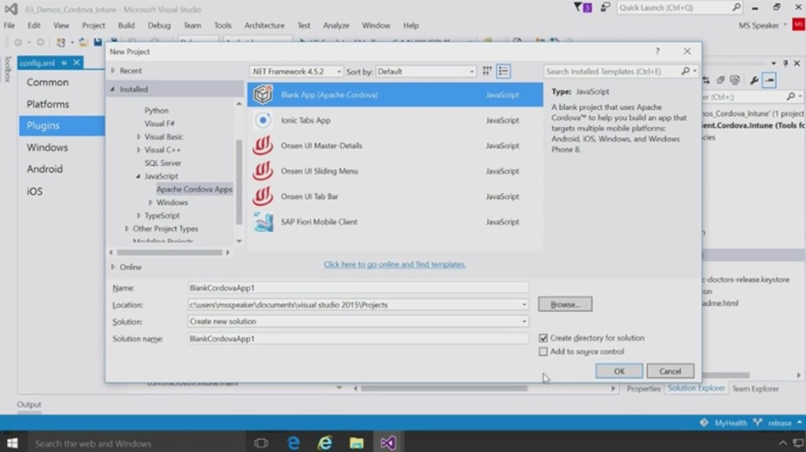Select the Blank App (Apache Cordova) template icon
This screenshot has width=806, height=452.
[x=262, y=94]
